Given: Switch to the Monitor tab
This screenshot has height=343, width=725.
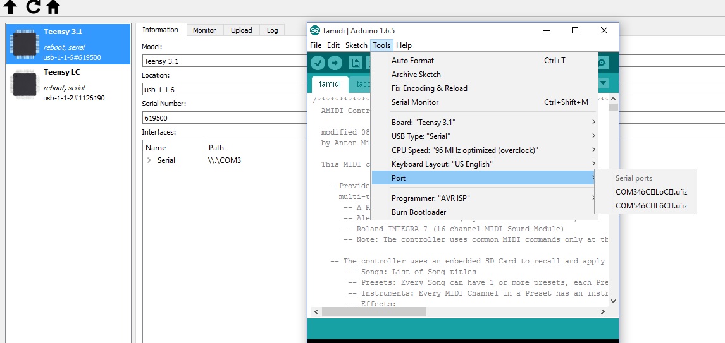Looking at the screenshot, I should pyautogui.click(x=204, y=30).
